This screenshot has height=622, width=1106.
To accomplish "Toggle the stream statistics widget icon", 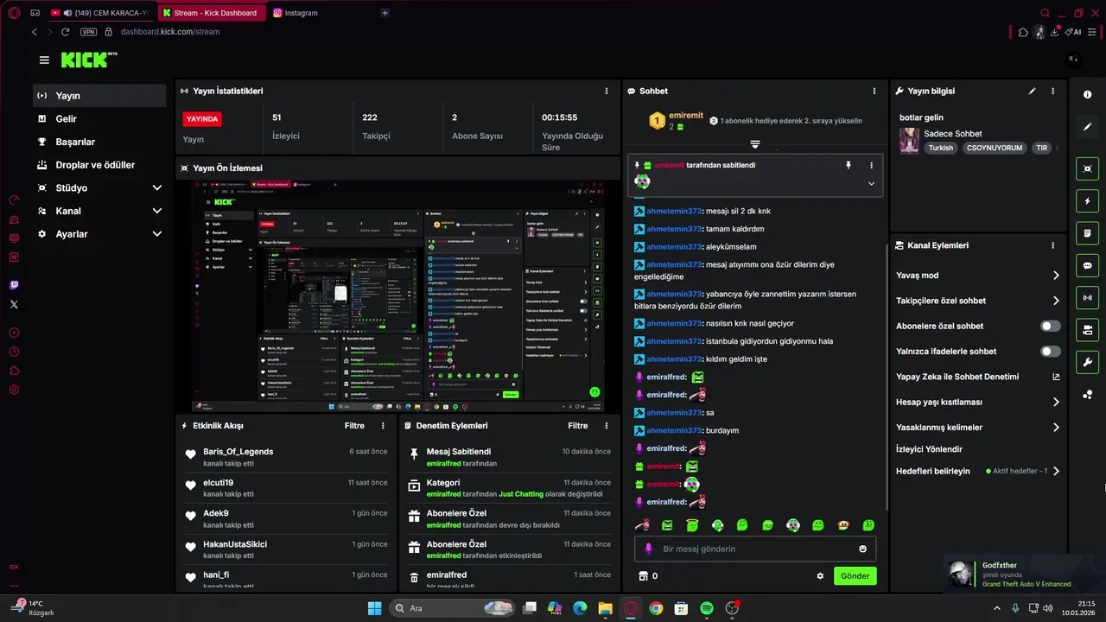I will [x=1087, y=297].
